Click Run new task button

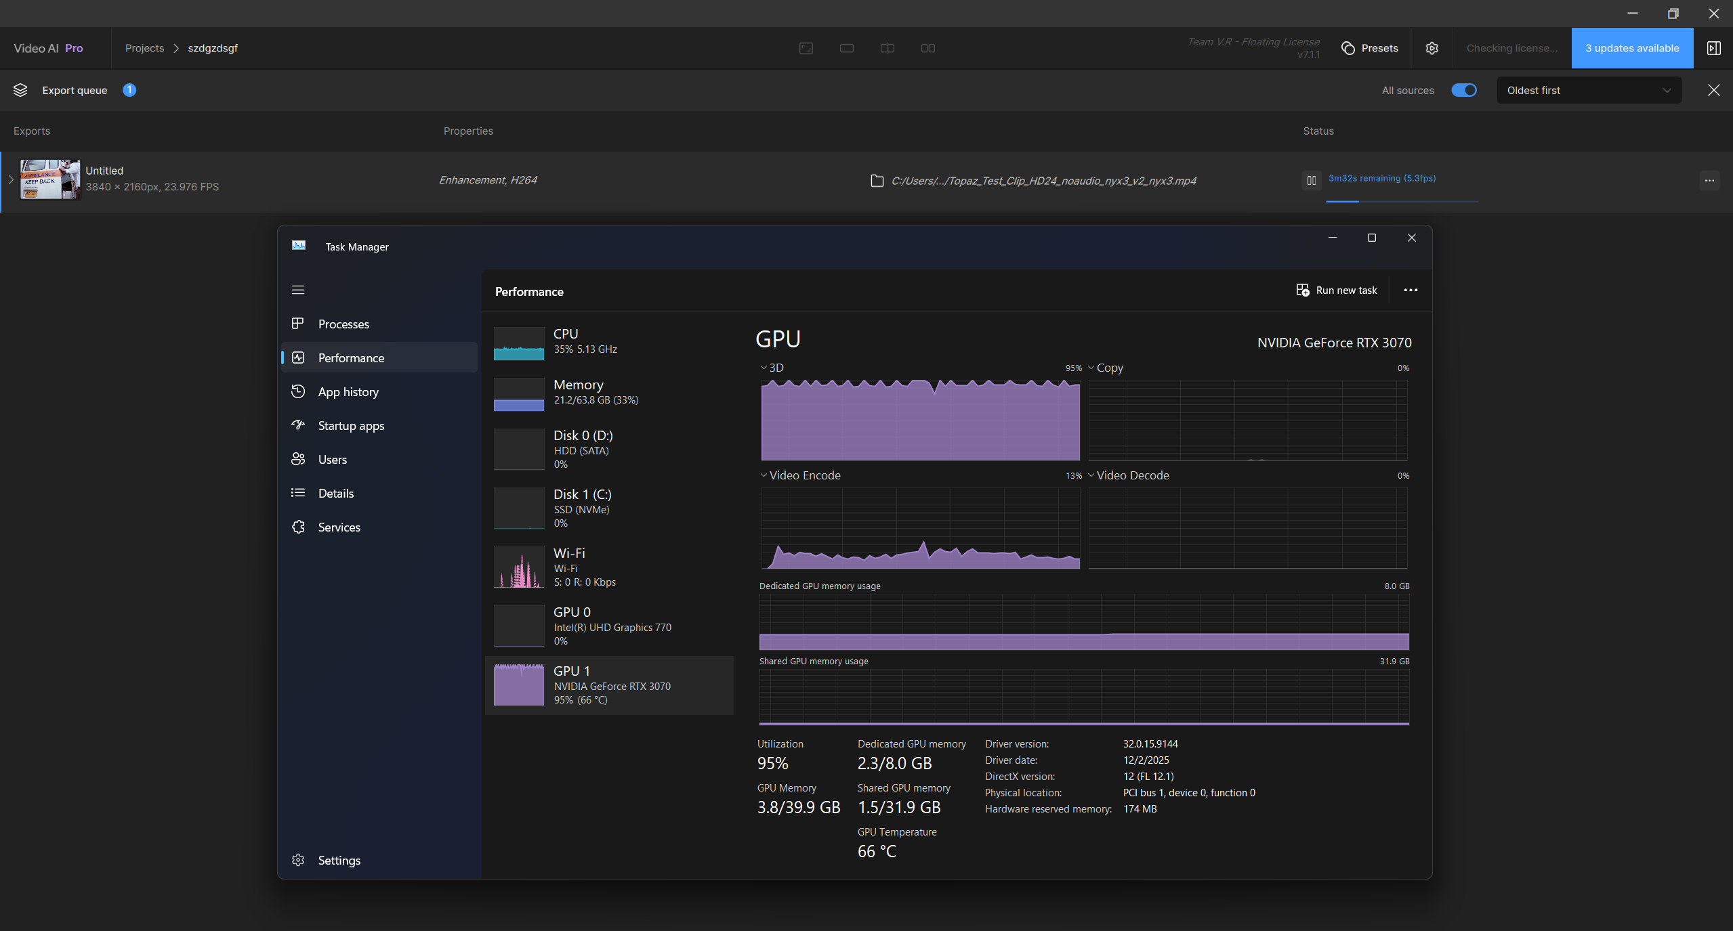(1337, 290)
